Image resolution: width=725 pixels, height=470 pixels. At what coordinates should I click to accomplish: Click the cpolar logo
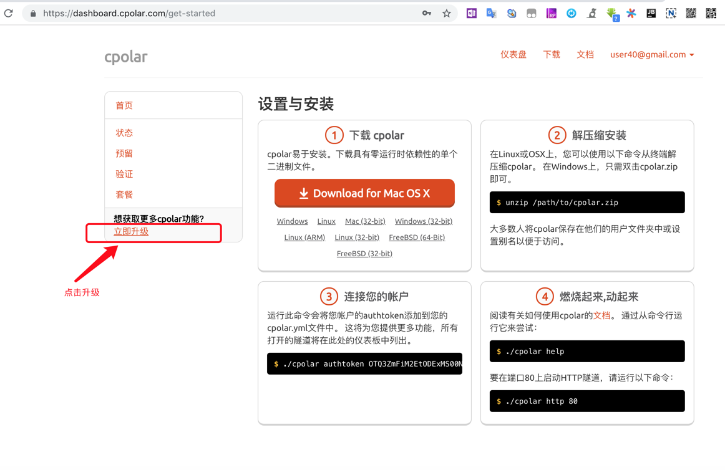coord(126,57)
